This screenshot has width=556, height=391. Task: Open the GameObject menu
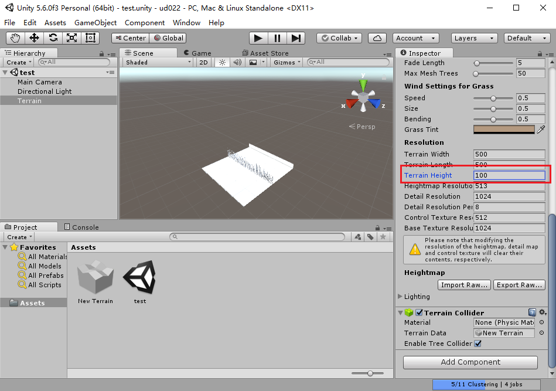coord(95,23)
